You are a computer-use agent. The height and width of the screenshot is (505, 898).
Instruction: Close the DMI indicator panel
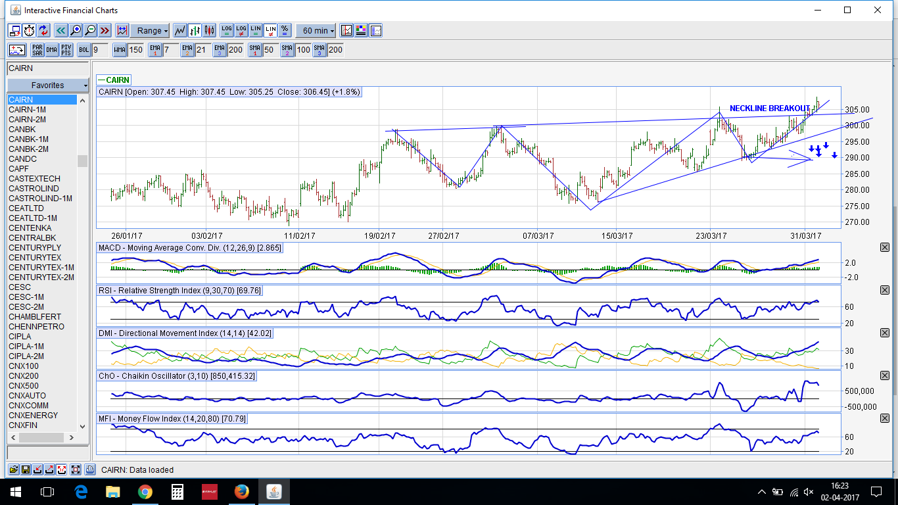[884, 333]
